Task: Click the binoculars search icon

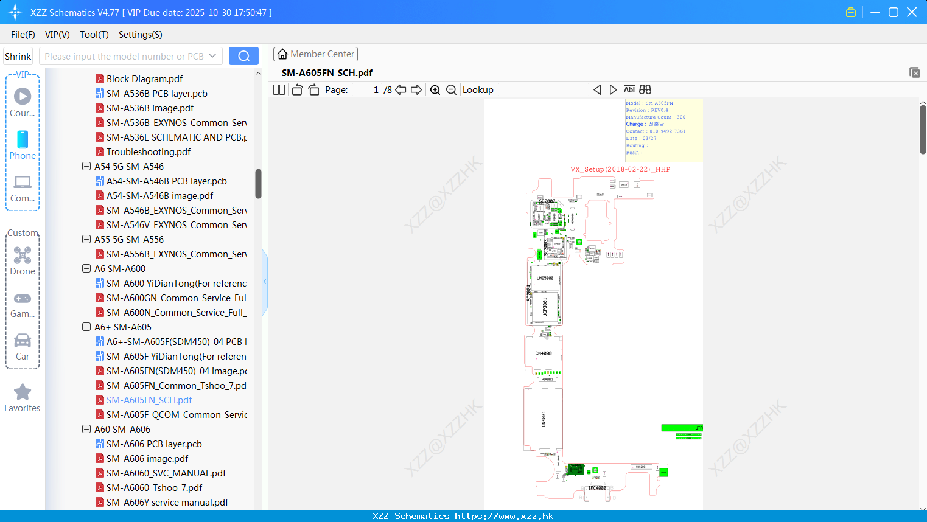Action: coord(645,89)
